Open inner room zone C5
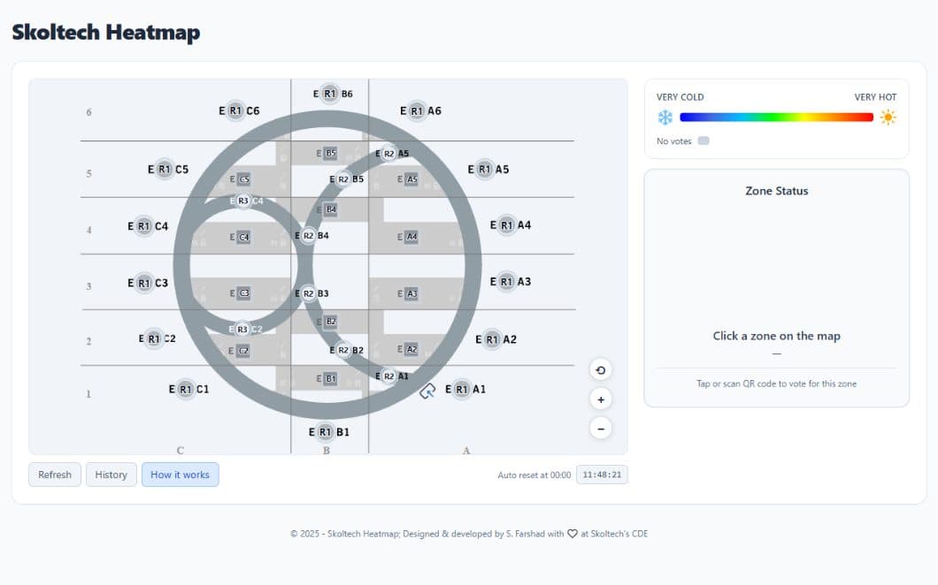 244,179
